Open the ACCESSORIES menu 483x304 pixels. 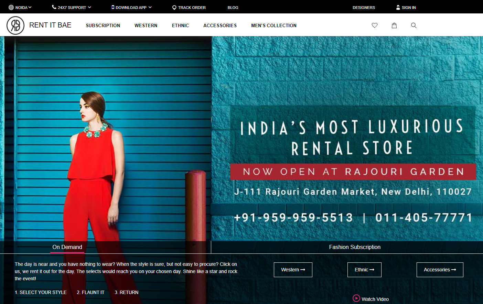(220, 25)
